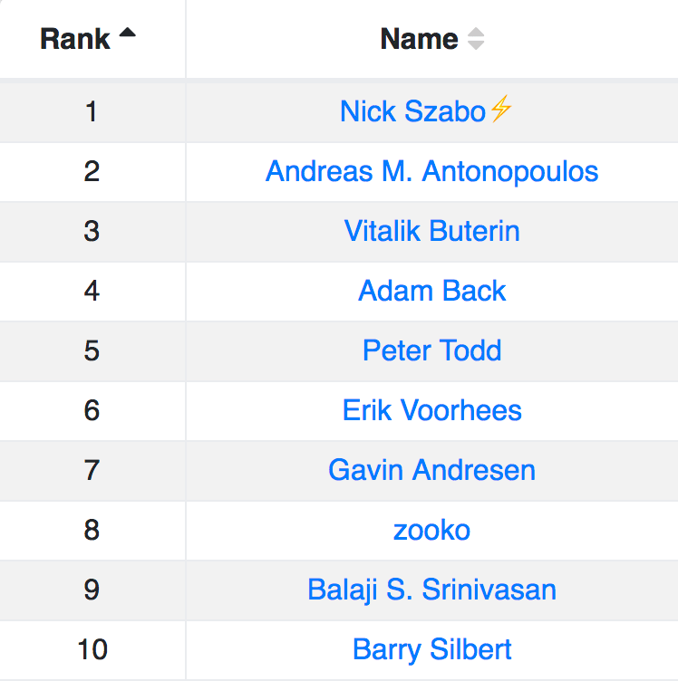Click rank 1 cell
The image size is (678, 681).
pos(92,111)
